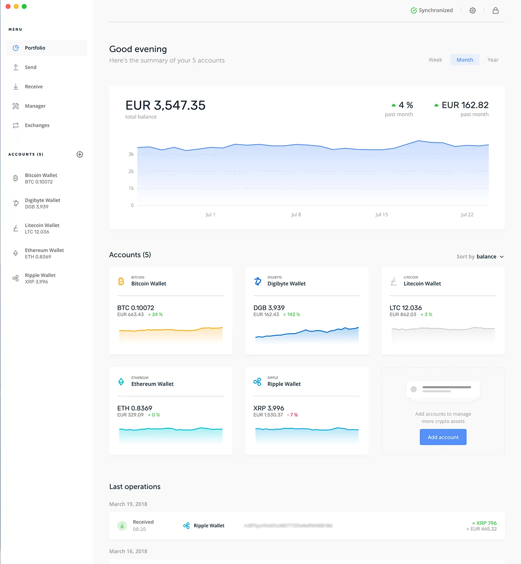Lock the app with padlock icon
The image size is (521, 564).
pos(495,11)
